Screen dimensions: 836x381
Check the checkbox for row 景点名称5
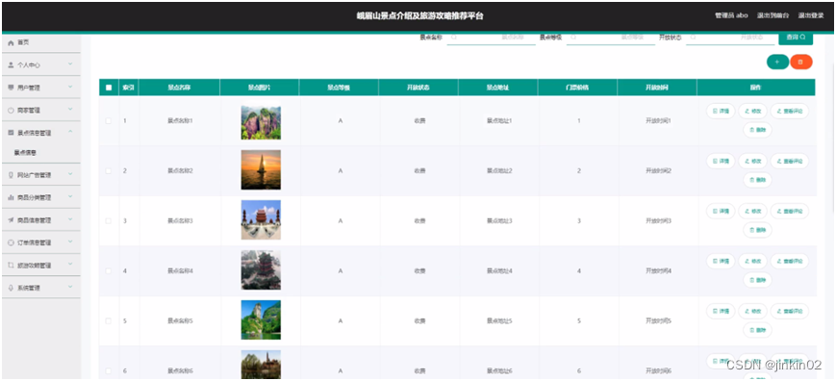pyautogui.click(x=109, y=321)
